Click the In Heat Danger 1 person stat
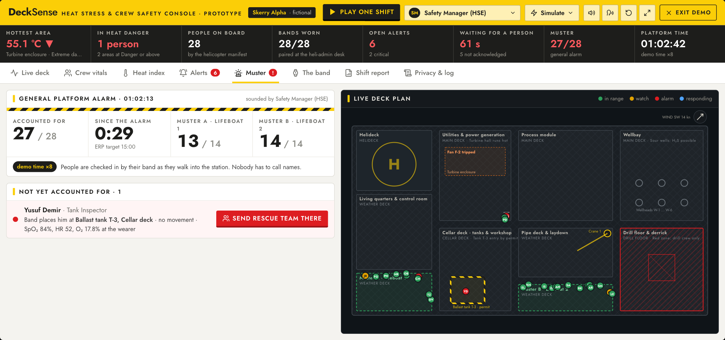 coord(136,44)
